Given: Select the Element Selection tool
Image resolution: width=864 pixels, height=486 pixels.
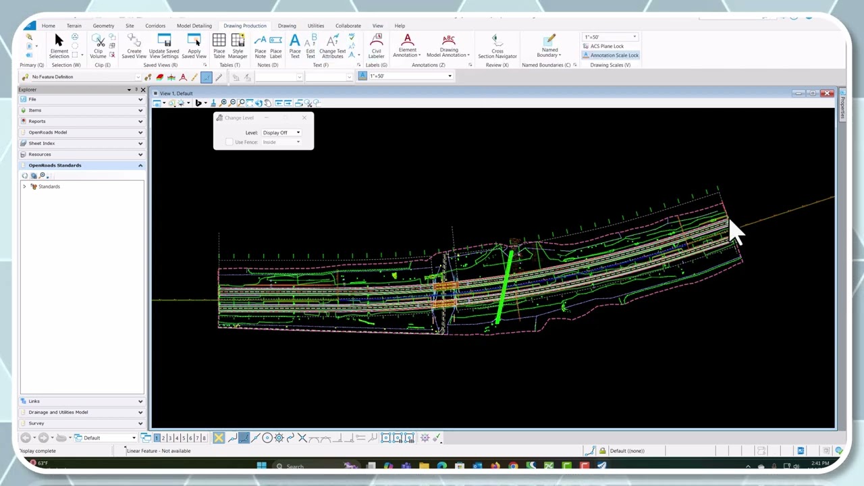Looking at the screenshot, I should click(x=59, y=46).
